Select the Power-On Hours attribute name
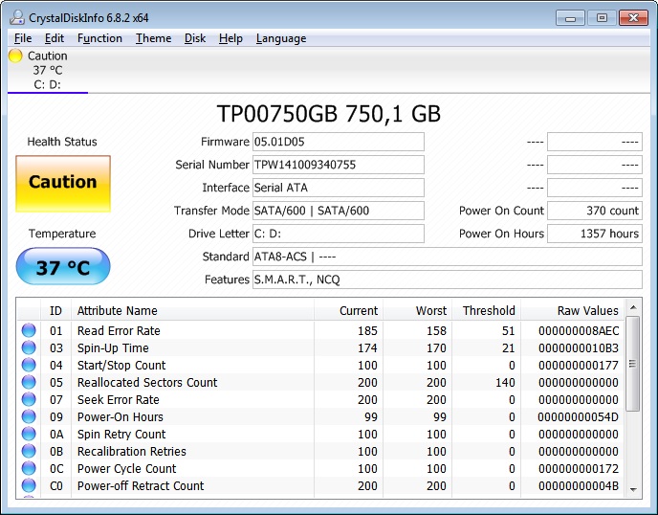The image size is (658, 515). [x=120, y=416]
